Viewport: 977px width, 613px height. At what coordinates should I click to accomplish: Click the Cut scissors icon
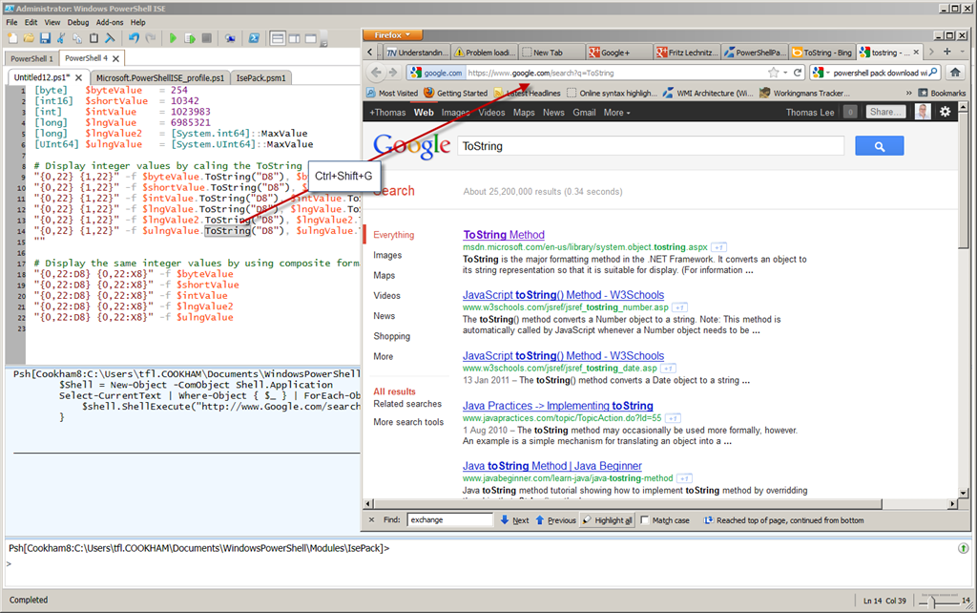[61, 38]
